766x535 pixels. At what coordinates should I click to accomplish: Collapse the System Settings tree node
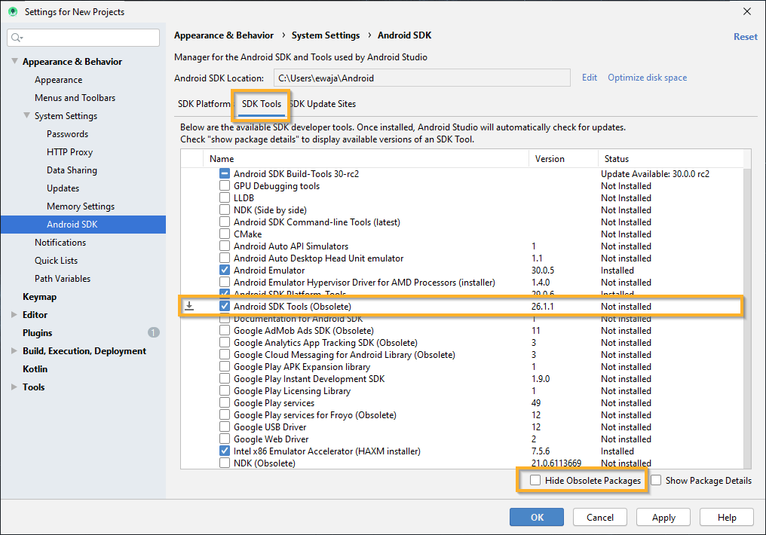tap(27, 116)
